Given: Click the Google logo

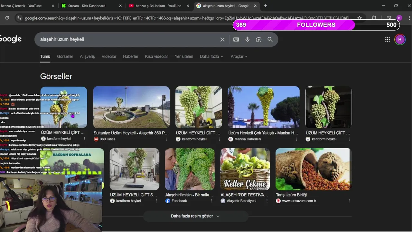Looking at the screenshot, I should click(10, 39).
